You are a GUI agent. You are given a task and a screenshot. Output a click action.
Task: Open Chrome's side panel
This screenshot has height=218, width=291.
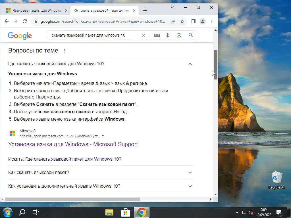pyautogui.click(x=193, y=21)
